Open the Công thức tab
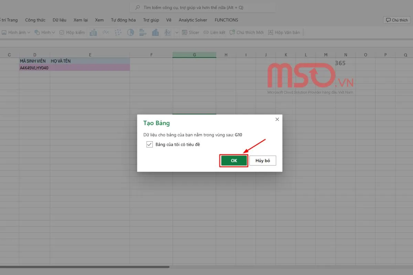This screenshot has width=413, height=275. click(x=35, y=20)
